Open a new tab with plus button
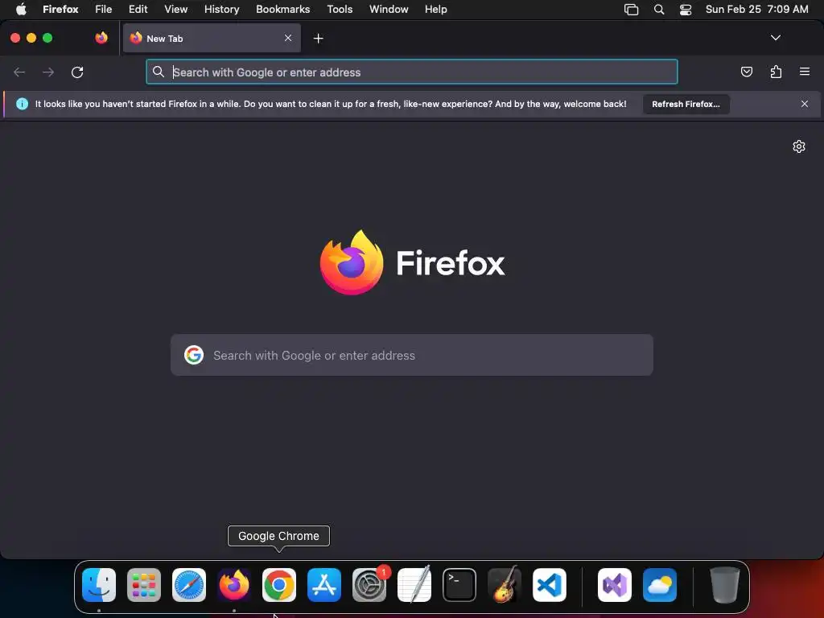 (x=318, y=39)
